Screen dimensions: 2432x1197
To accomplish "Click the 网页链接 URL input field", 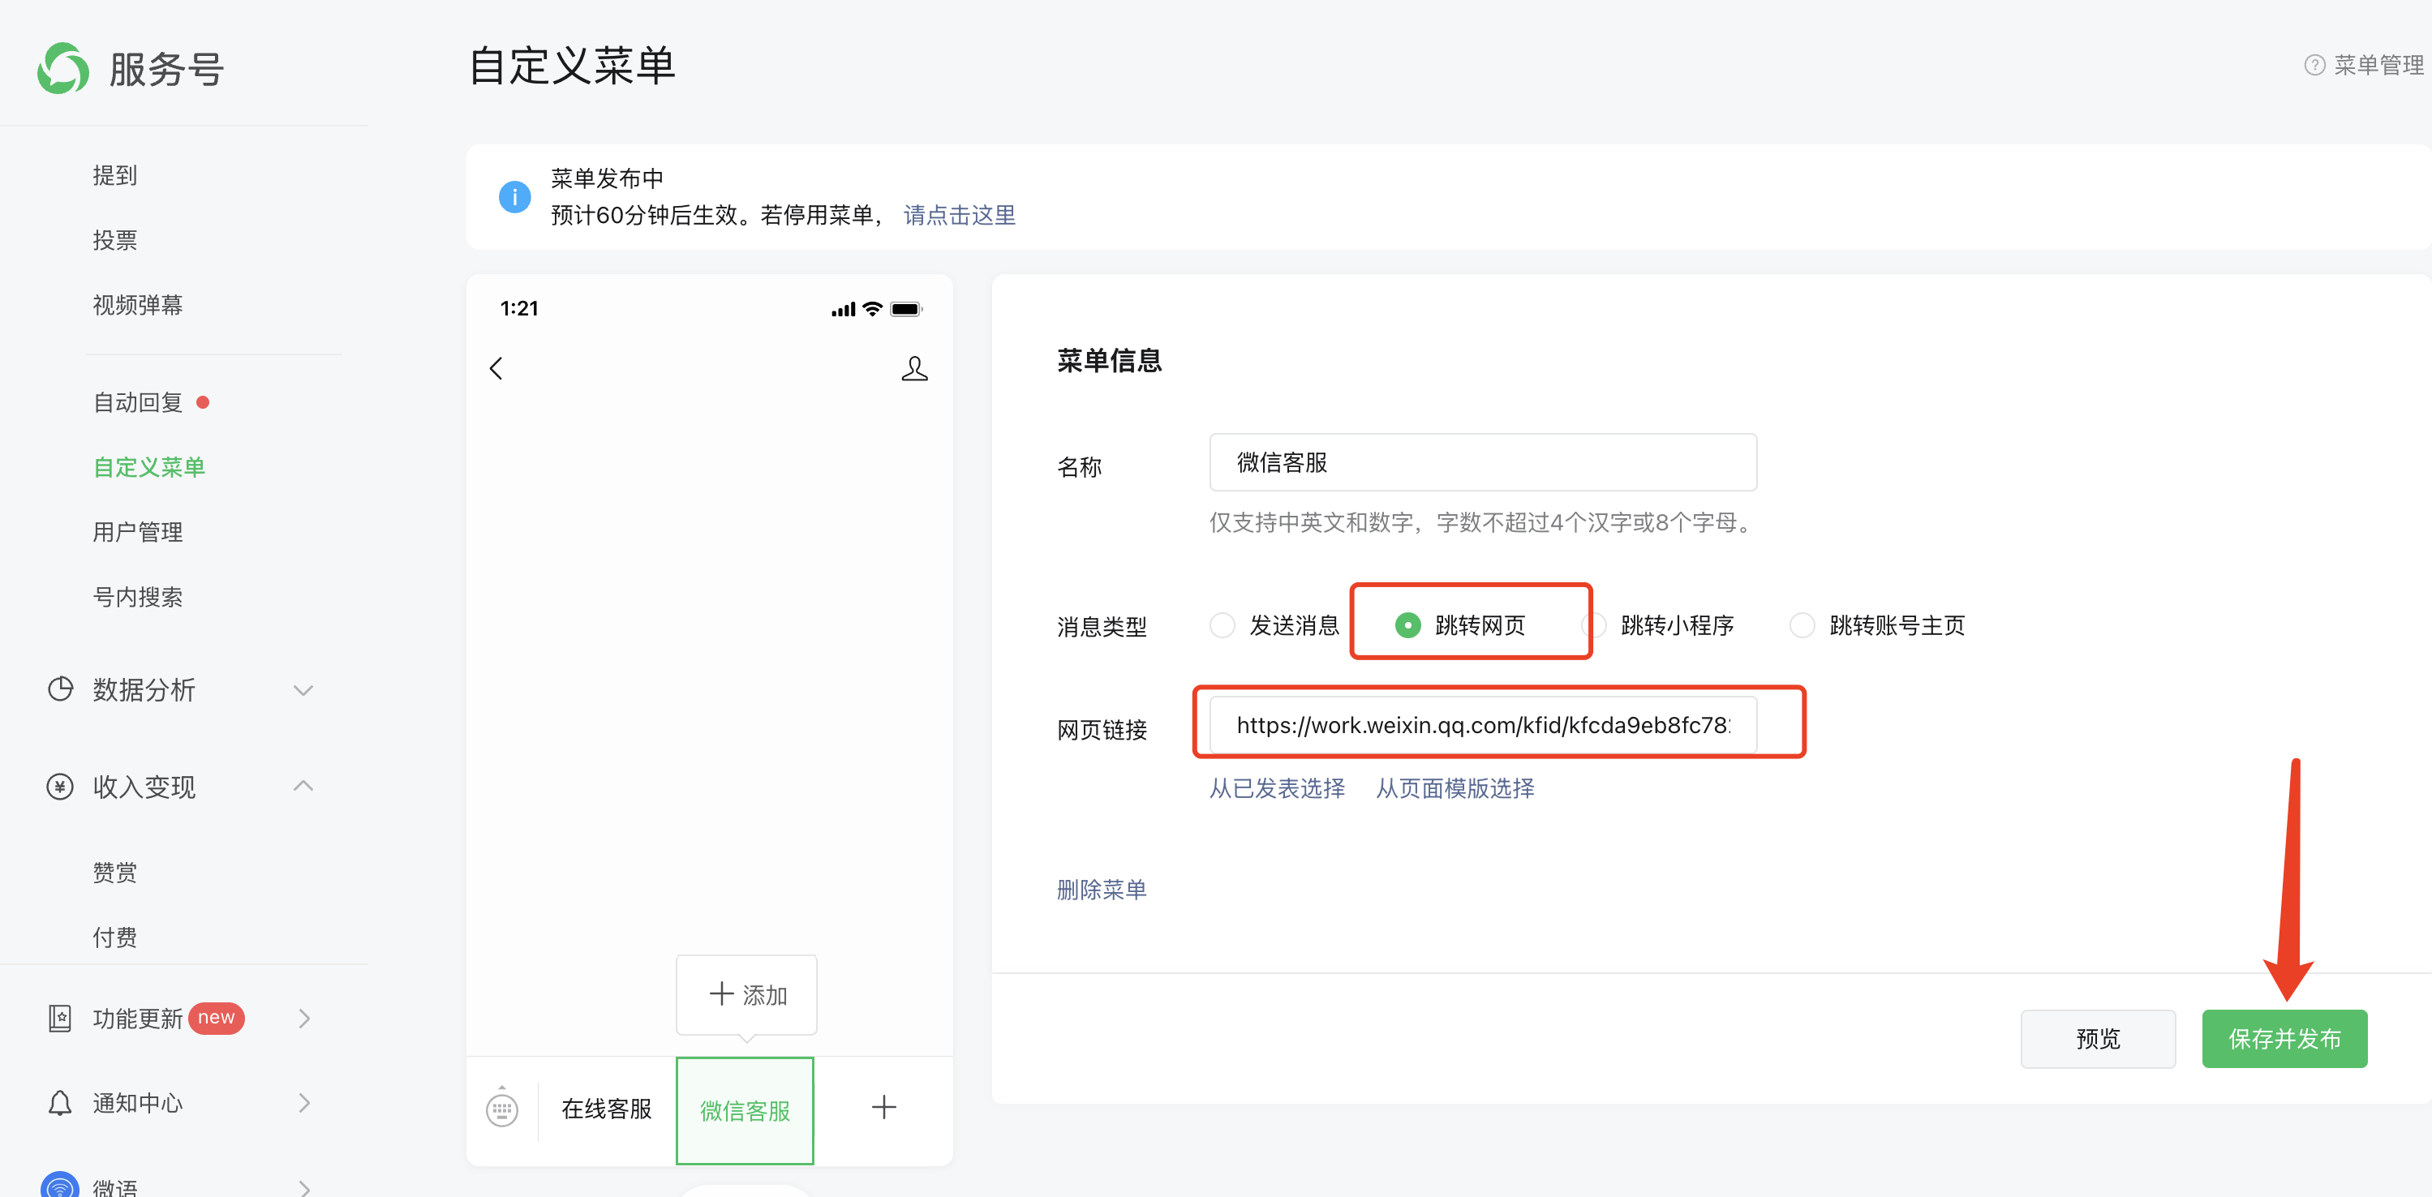I will click(x=1483, y=725).
